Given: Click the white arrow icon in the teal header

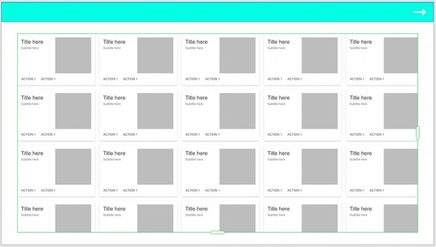Looking at the screenshot, I should click(x=419, y=12).
